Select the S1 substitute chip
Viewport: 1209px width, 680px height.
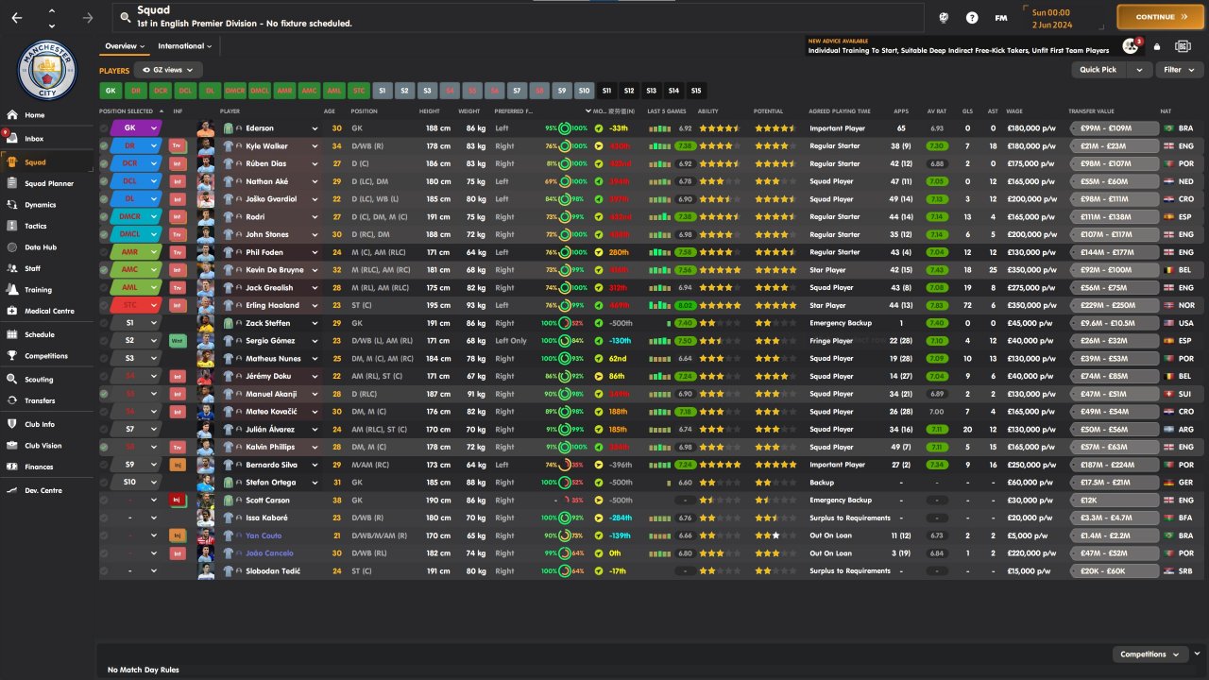click(382, 91)
